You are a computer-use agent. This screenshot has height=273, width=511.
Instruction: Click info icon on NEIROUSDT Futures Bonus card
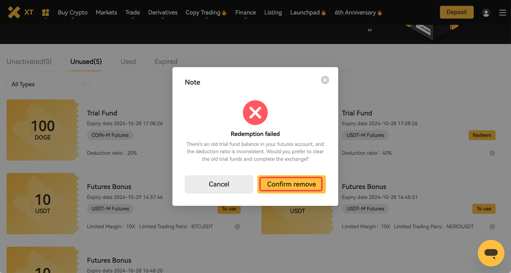[492, 226]
